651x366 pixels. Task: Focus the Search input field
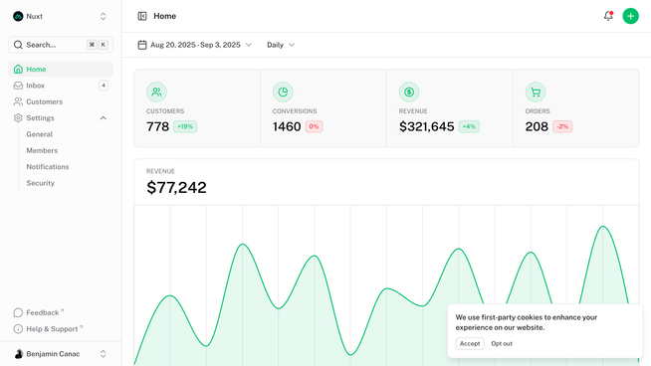61,45
